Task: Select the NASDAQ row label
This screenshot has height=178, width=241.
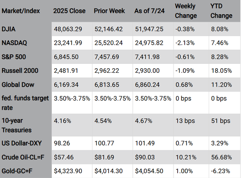Action: pyautogui.click(x=14, y=43)
